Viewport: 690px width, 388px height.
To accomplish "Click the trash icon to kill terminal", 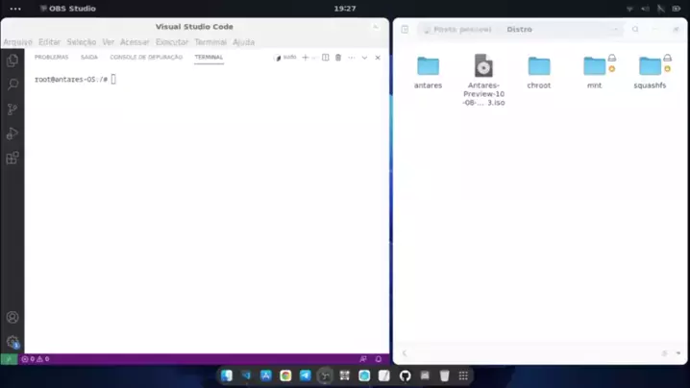I will [x=338, y=58].
